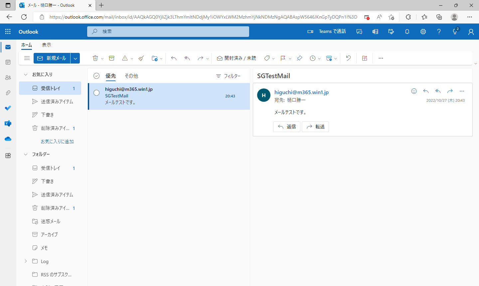Open the app launcher waffle icon
The image size is (479, 286).
8,32
